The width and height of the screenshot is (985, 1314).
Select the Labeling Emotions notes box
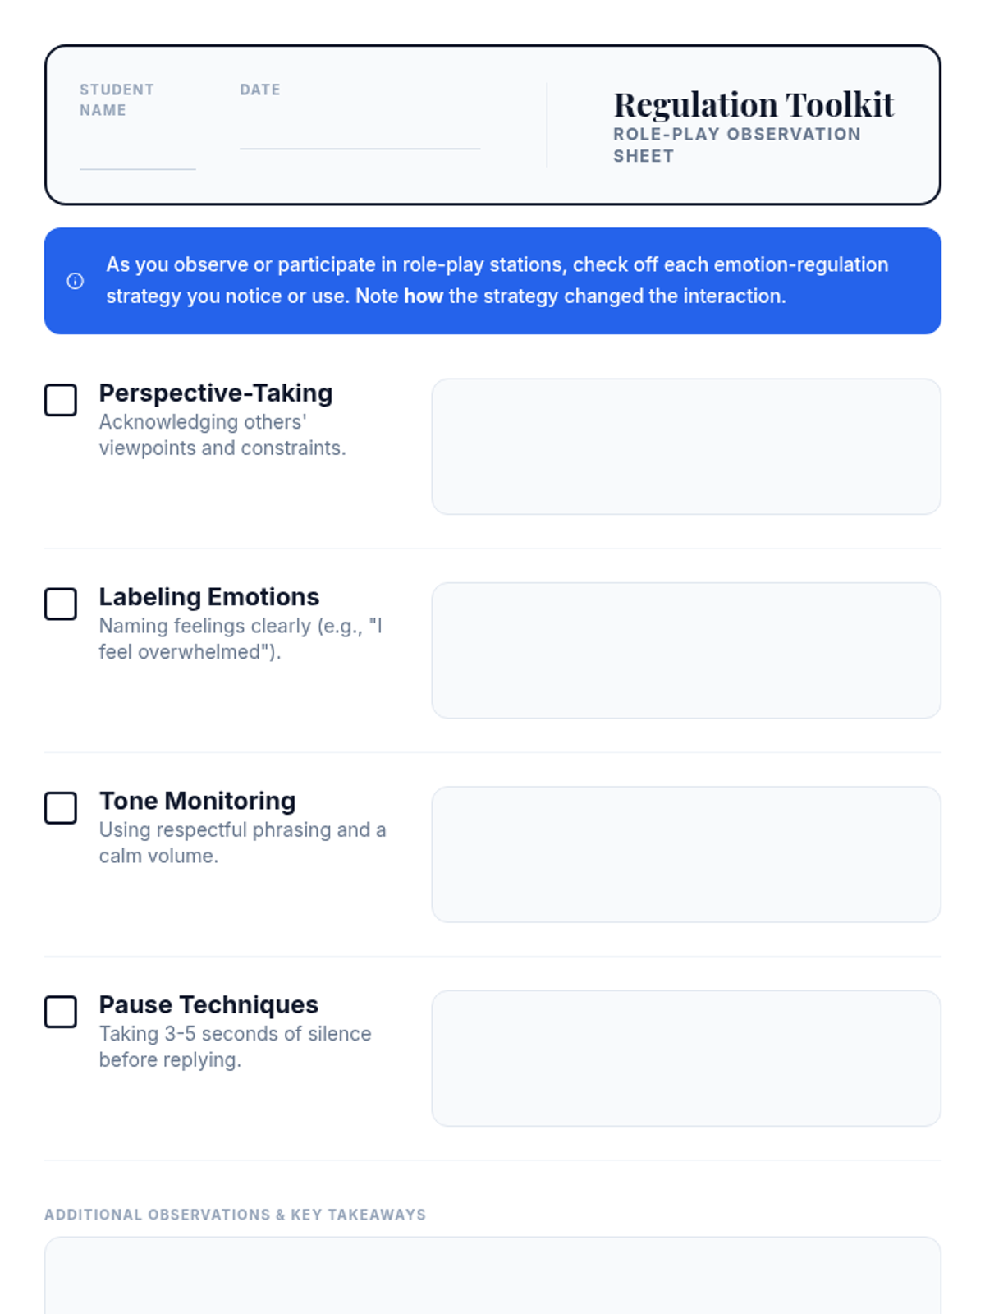point(686,650)
